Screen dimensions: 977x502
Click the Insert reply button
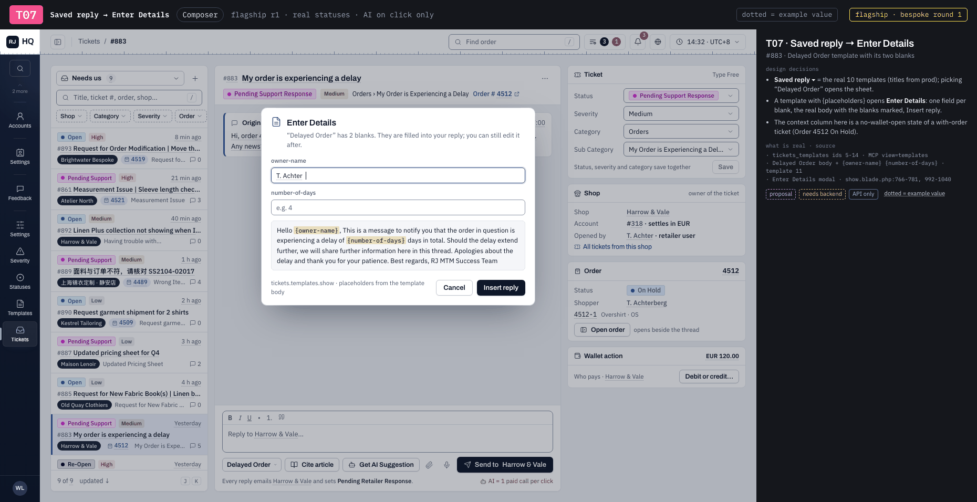click(501, 288)
